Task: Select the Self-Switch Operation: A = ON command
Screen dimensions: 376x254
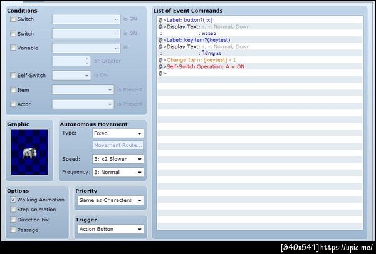Action: coord(259,66)
